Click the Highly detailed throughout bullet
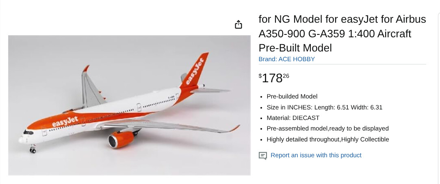The image size is (440, 184). tap(327, 139)
